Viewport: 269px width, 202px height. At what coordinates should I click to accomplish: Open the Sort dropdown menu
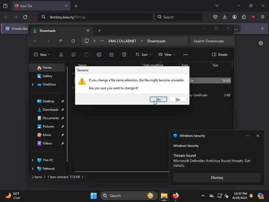pyautogui.click(x=143, y=55)
